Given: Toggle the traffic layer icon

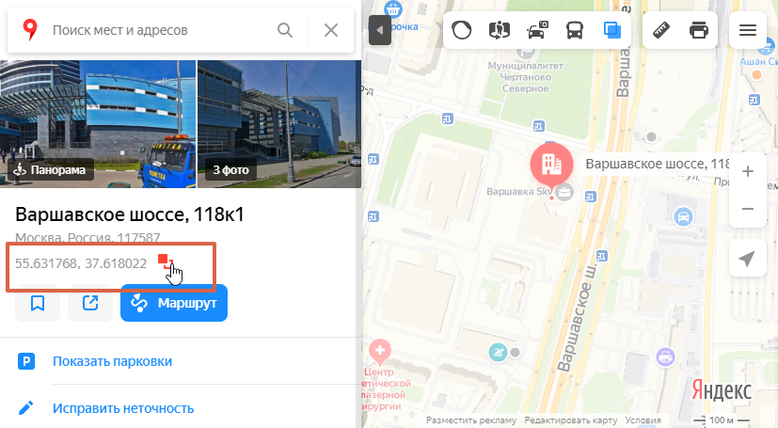Looking at the screenshot, I should (462, 30).
